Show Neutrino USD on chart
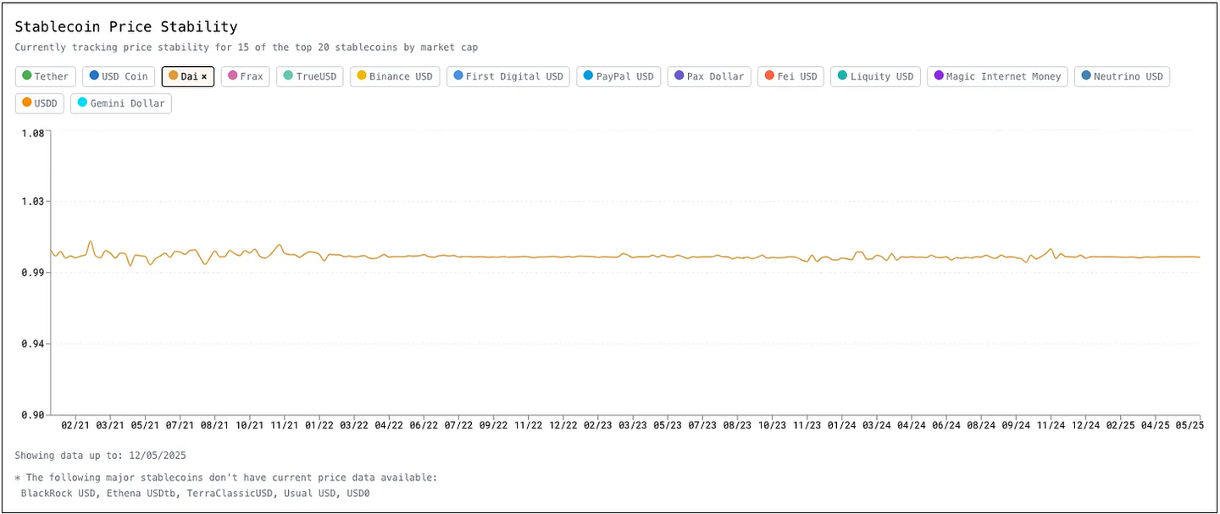This screenshot has height=514, width=1220. click(x=1122, y=76)
